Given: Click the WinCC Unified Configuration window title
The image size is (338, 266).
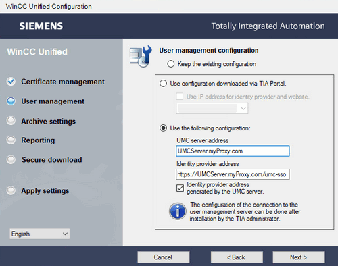Looking at the screenshot, I should coord(49,6).
